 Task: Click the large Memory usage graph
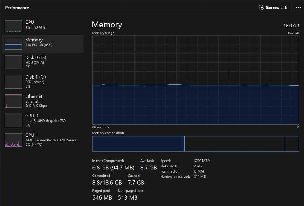[195, 80]
